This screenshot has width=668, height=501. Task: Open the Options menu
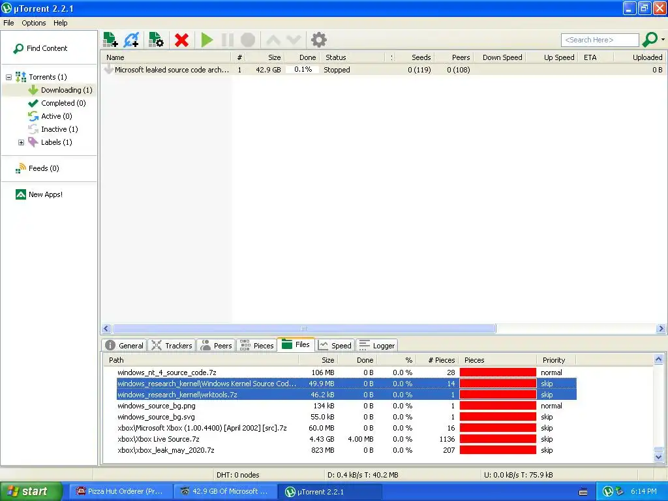tap(34, 23)
